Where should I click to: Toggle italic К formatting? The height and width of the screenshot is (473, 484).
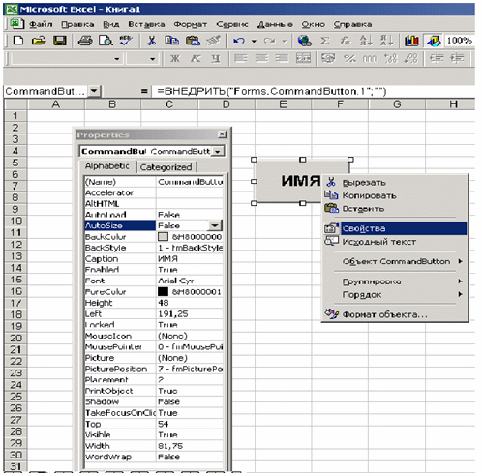pos(196,58)
